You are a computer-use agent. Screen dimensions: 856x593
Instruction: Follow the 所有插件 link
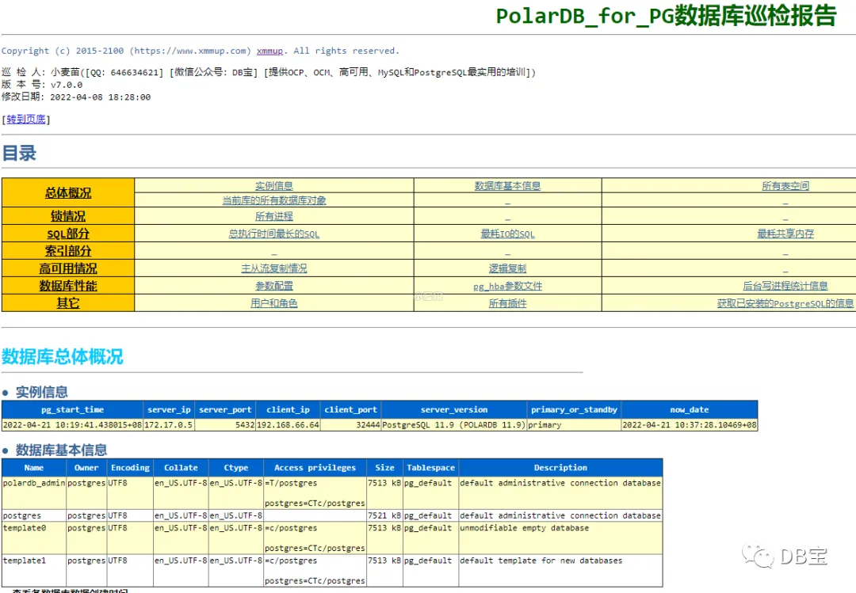(508, 302)
